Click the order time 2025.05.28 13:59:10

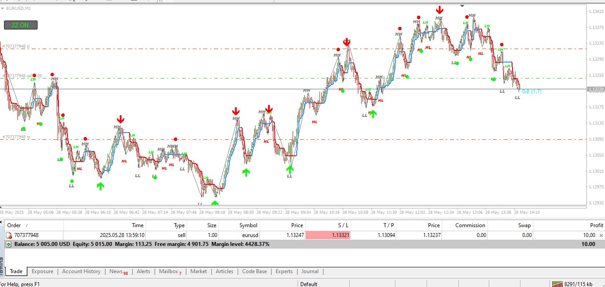(122, 235)
